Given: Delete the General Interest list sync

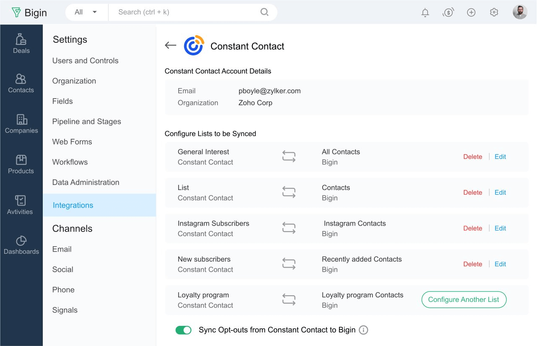Looking at the screenshot, I should point(472,157).
